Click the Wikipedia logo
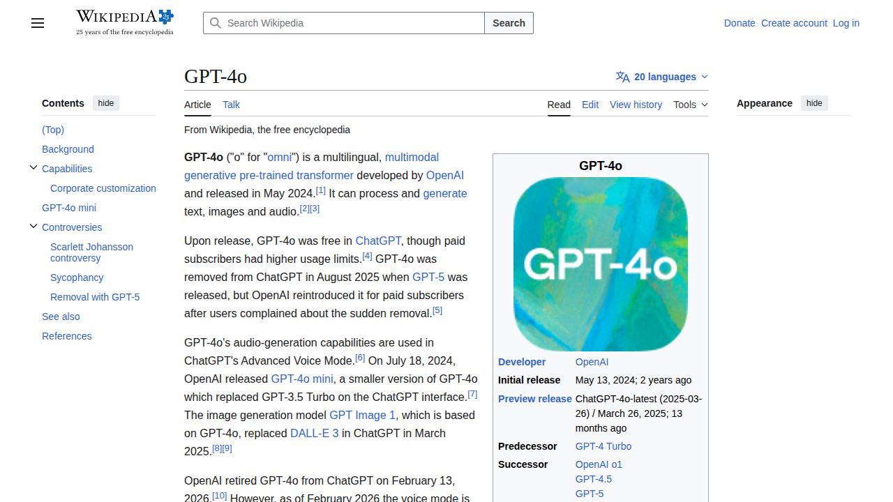This screenshot has height=502, width=893. (125, 22)
